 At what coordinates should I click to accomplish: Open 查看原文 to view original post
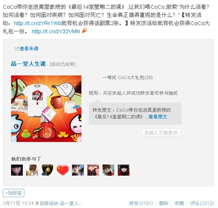158,117
